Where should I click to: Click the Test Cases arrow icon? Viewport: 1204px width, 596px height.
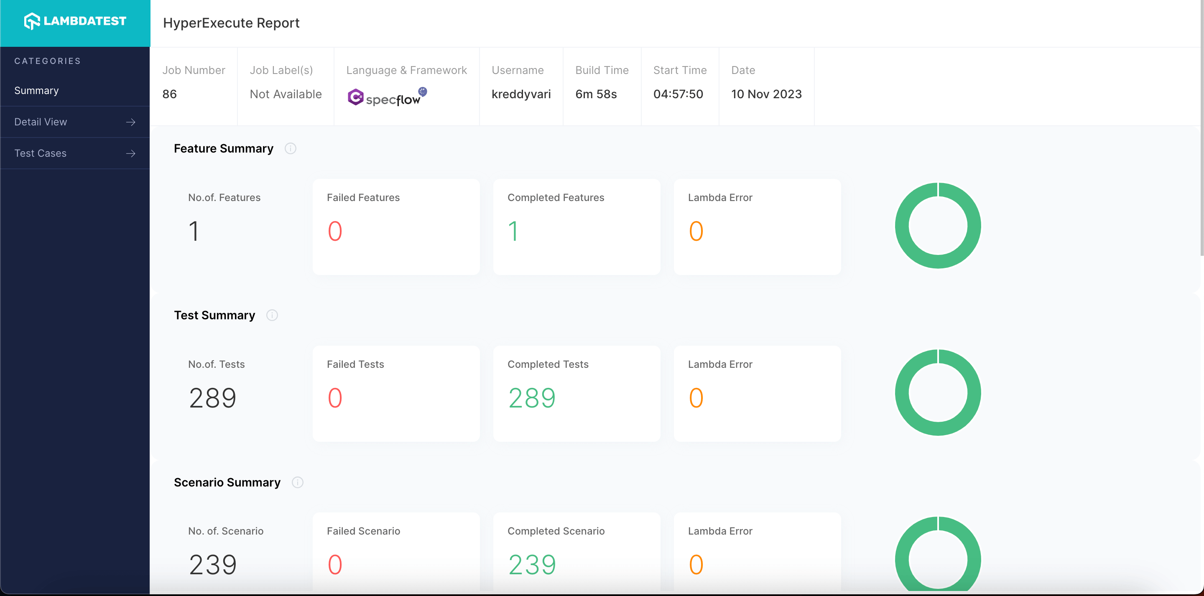click(x=131, y=153)
